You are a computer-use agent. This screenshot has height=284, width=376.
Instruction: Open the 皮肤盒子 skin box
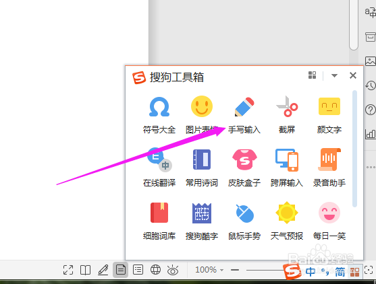click(244, 168)
